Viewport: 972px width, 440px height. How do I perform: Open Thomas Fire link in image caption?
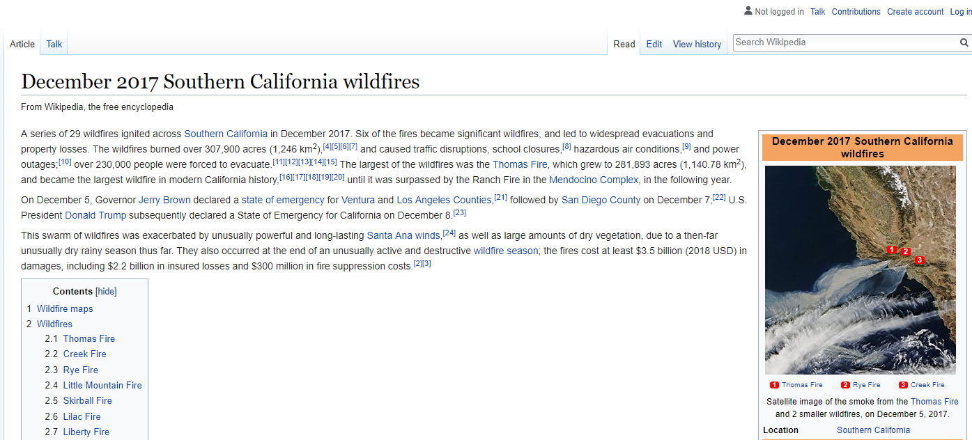point(934,402)
